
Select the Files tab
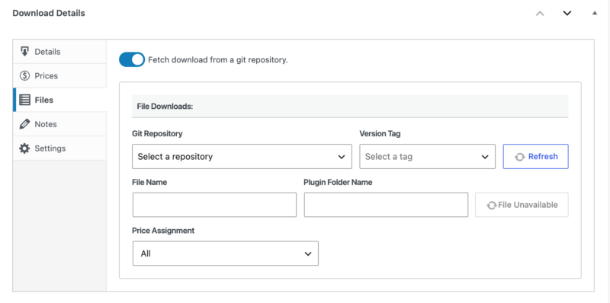tap(59, 100)
